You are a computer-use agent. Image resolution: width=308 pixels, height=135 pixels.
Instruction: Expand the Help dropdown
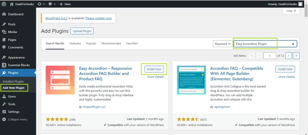[291, 11]
